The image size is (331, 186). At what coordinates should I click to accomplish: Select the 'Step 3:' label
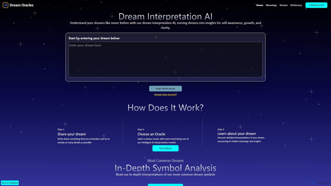click(x=221, y=129)
